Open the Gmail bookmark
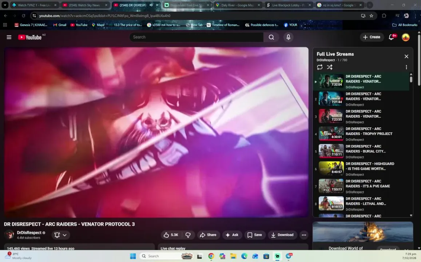The width and height of the screenshot is (421, 262). tap(60, 25)
